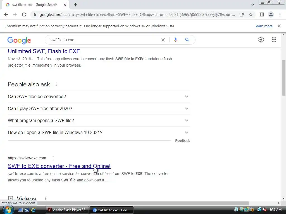Click the padlock site info icon
The height and width of the screenshot is (214, 286).
[35, 14]
